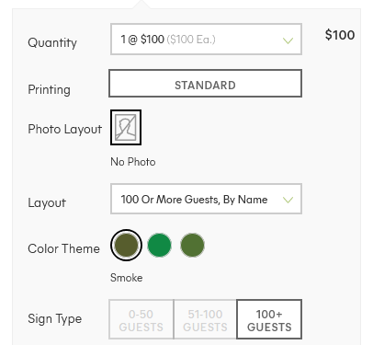Pick the olive green color theme
The width and height of the screenshot is (373, 345).
(192, 245)
